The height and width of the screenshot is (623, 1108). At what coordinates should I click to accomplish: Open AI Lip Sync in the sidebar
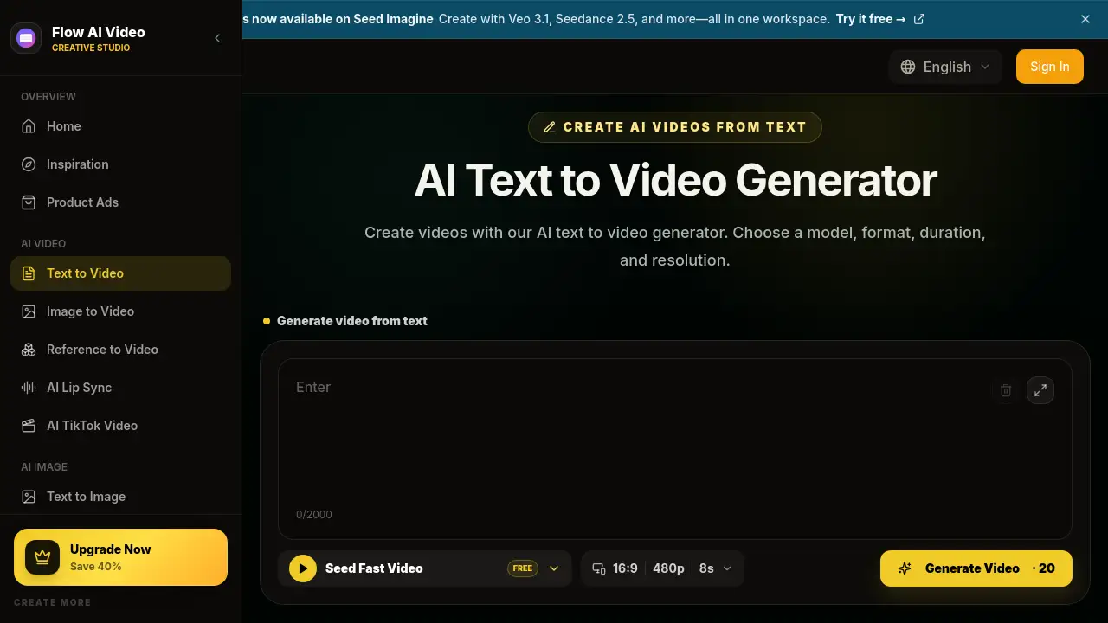[120, 388]
